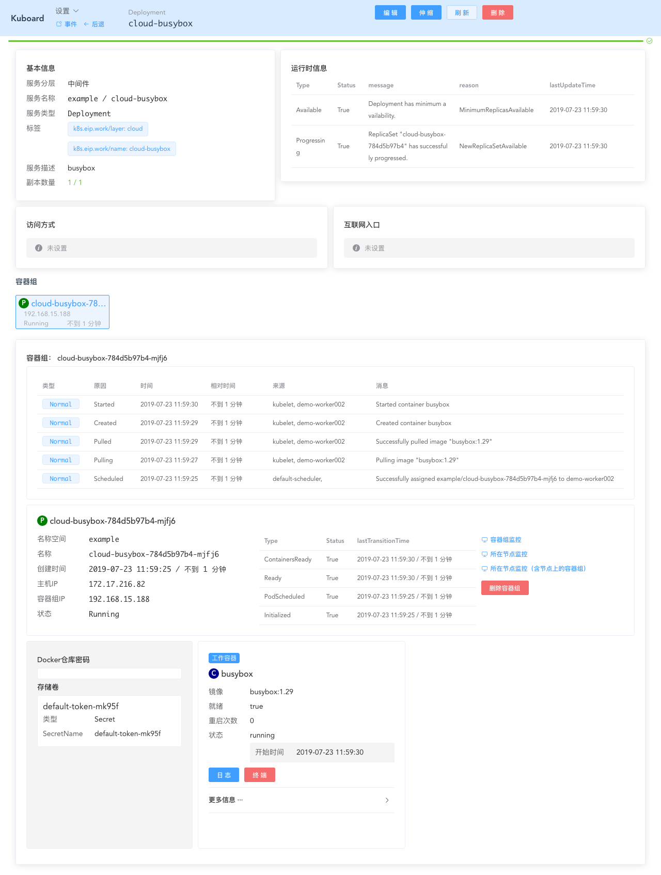
Task: Click the Normal tag on the Scheduled event
Action: pos(61,479)
